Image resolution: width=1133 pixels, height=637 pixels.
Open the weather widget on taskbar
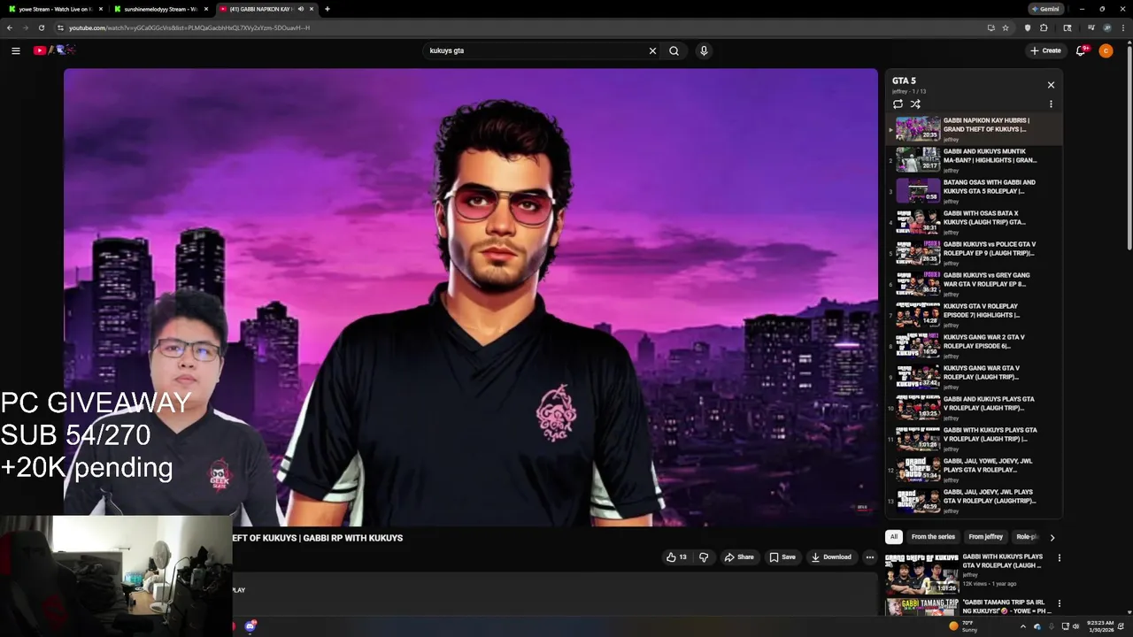click(x=963, y=626)
